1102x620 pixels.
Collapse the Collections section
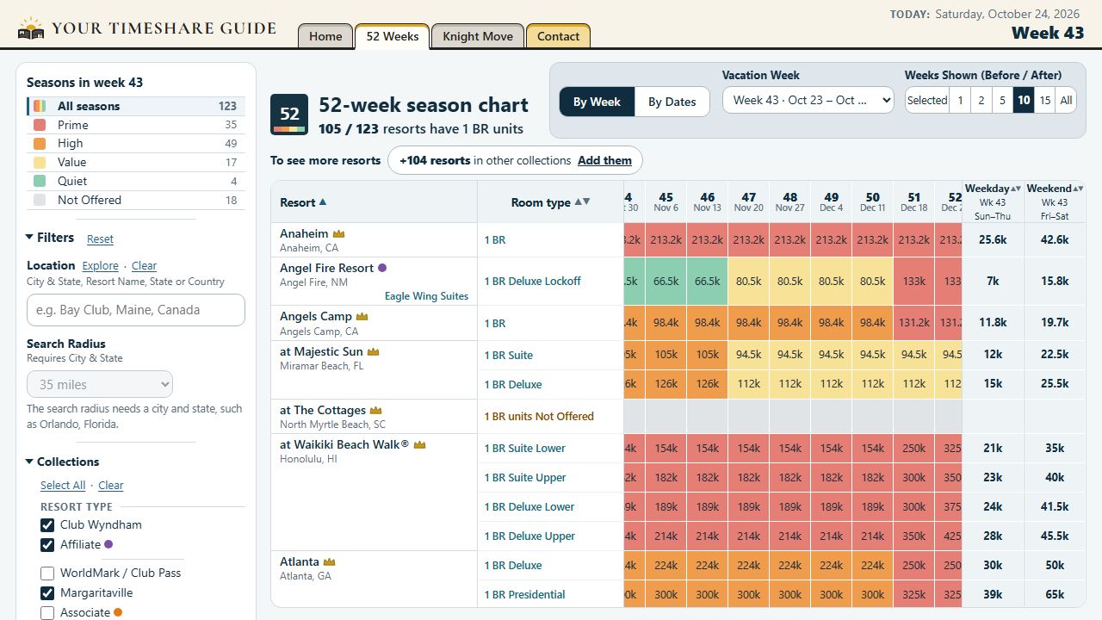(62, 462)
